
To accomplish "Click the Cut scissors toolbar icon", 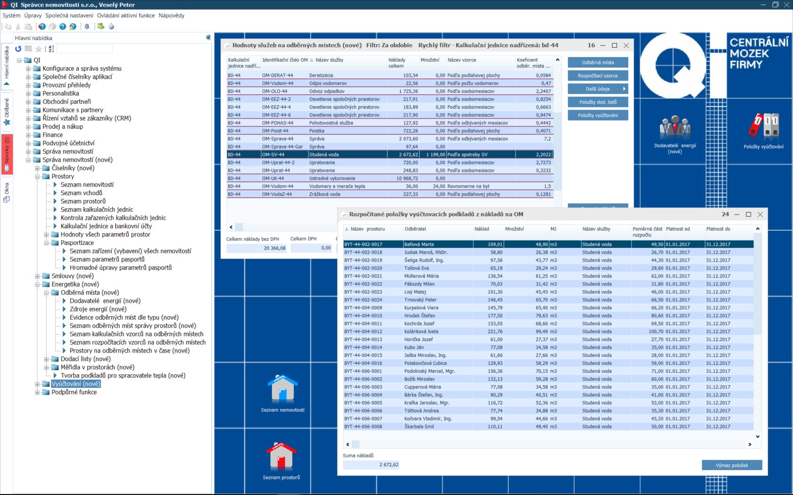I will 18,27.
